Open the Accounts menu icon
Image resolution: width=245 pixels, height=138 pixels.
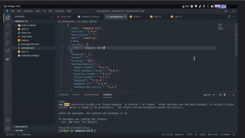[x=8, y=120]
